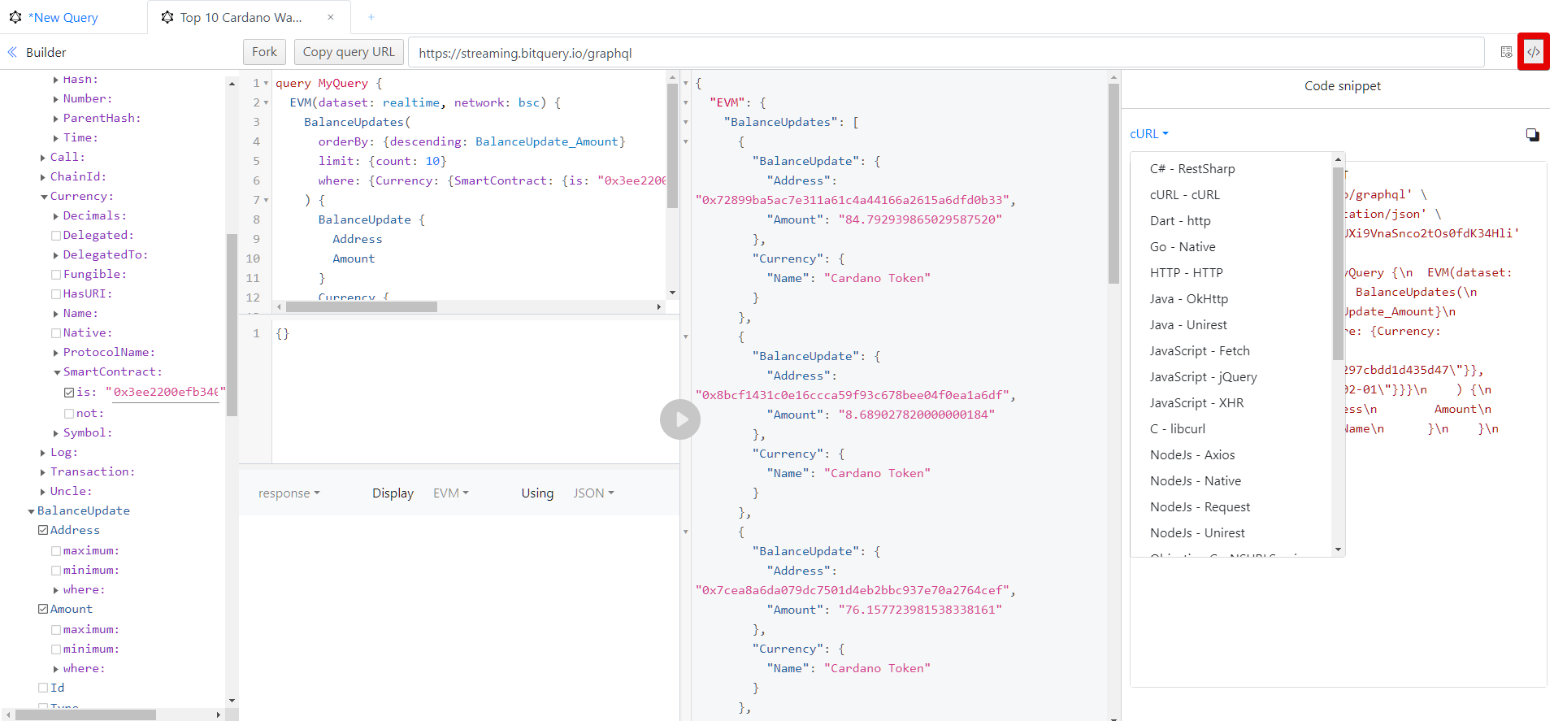
Task: Uncheck the BalanceUpdate Address checkbox
Action: [x=43, y=530]
